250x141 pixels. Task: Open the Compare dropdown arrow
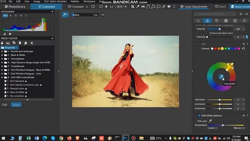click(x=87, y=7)
